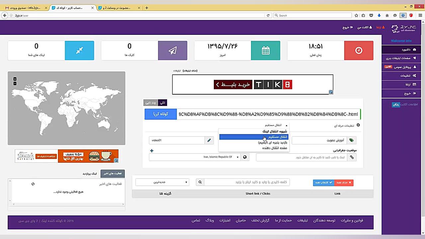Switch to فعالیت های اخیر tab
This screenshot has height=239, width=425.
113,173
